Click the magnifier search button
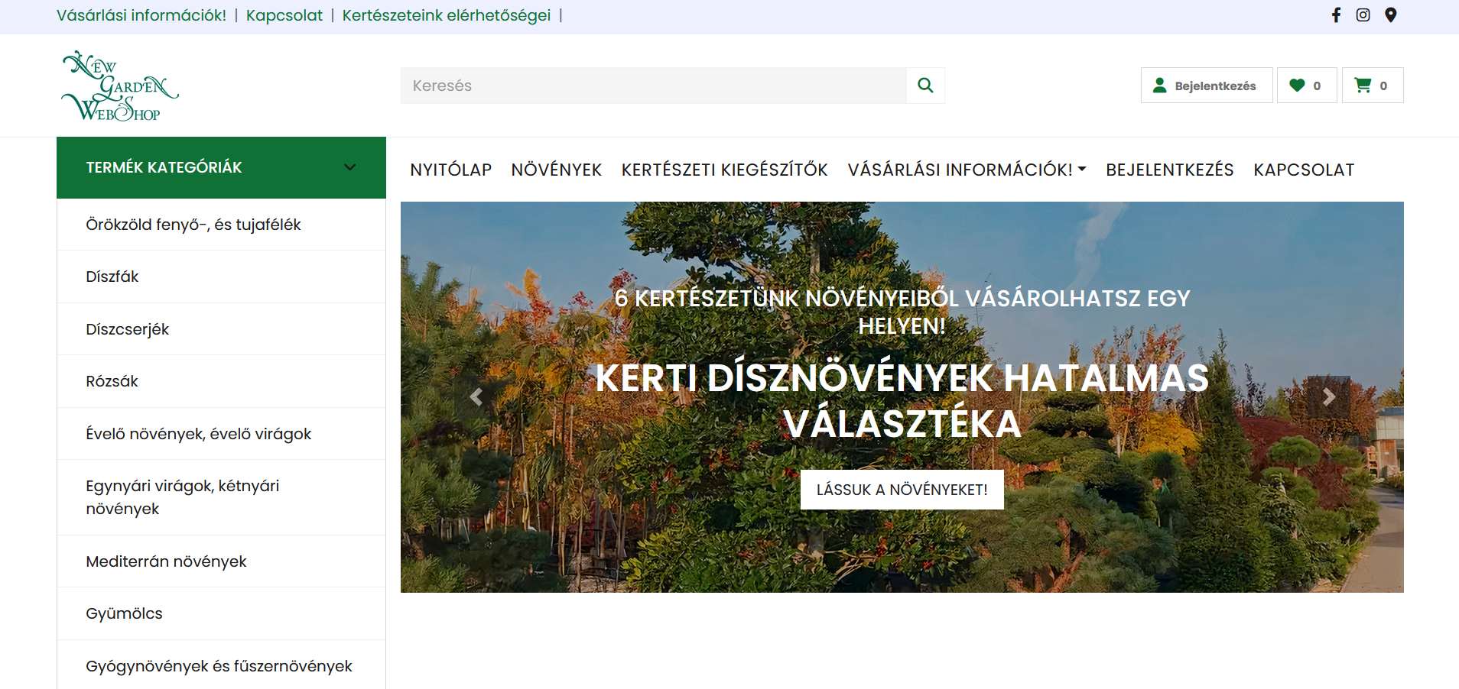Image resolution: width=1459 pixels, height=689 pixels. (x=925, y=86)
